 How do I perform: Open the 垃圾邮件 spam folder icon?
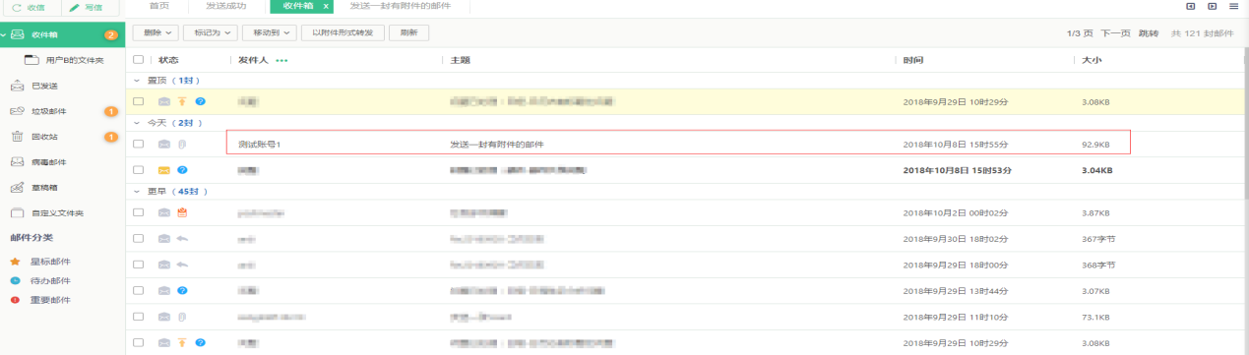pyautogui.click(x=17, y=111)
